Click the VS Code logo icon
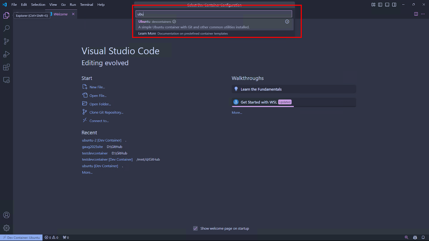The width and height of the screenshot is (429, 241). 5,5
